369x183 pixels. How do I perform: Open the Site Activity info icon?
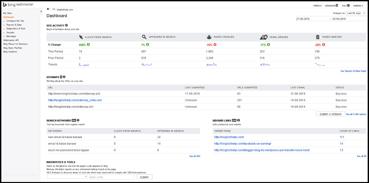(x=66, y=25)
